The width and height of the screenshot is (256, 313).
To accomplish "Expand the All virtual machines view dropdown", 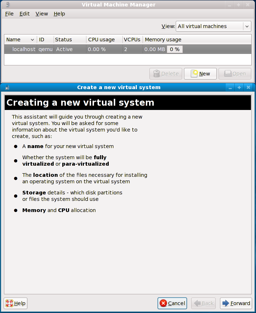I will 214,26.
